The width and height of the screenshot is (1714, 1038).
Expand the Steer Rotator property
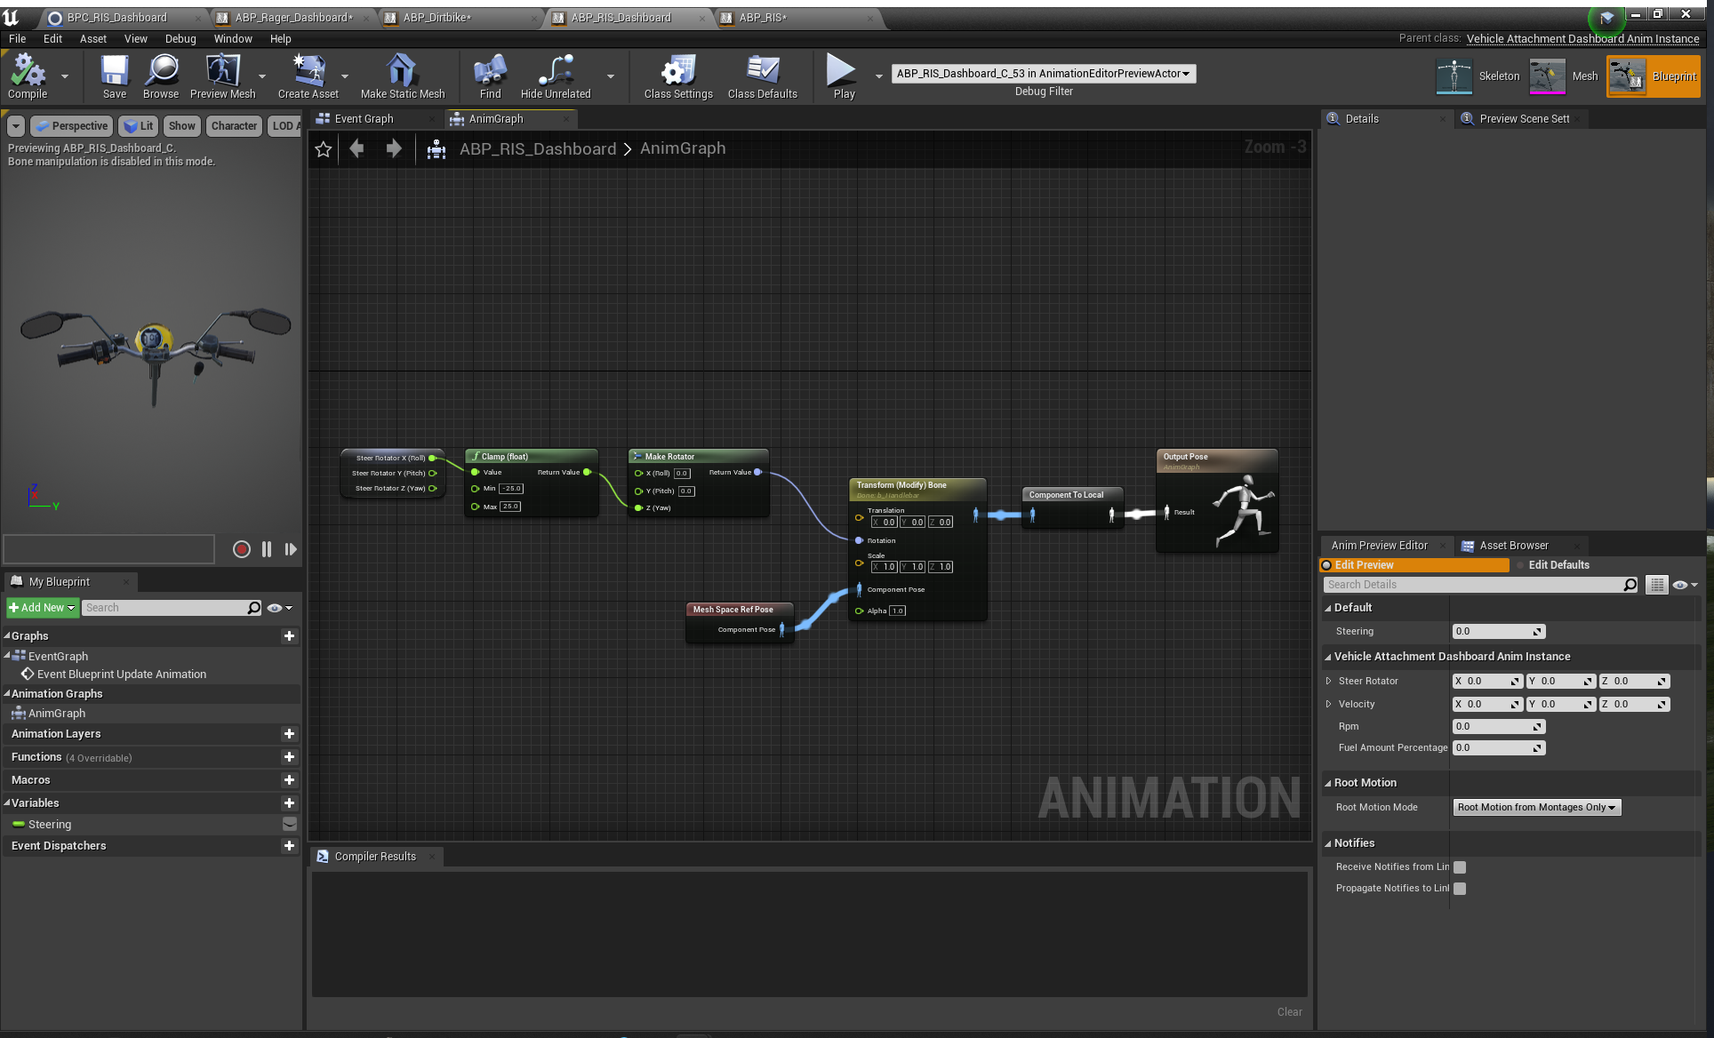[x=1329, y=682]
